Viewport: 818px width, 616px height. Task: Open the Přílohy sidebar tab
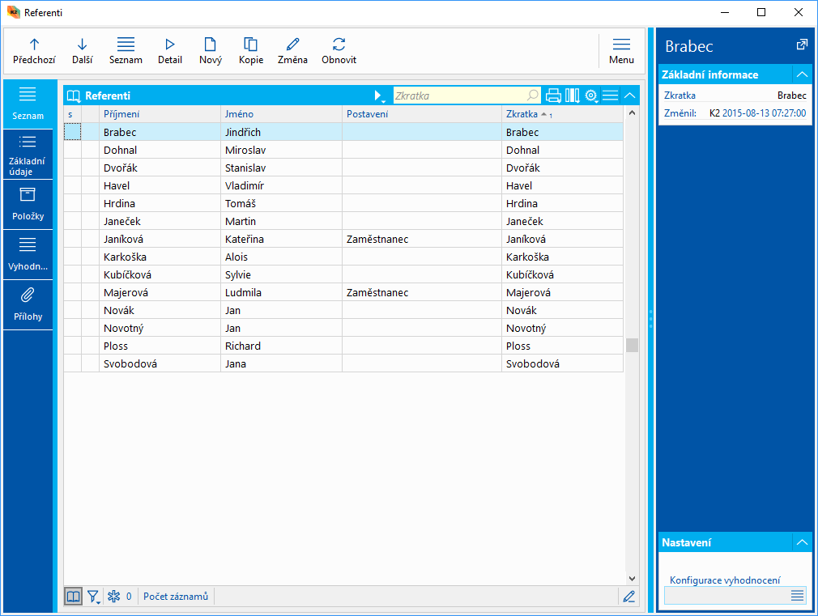tap(28, 304)
